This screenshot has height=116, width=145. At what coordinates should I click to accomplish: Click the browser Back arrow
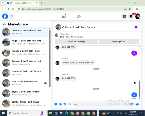tap(3, 9)
